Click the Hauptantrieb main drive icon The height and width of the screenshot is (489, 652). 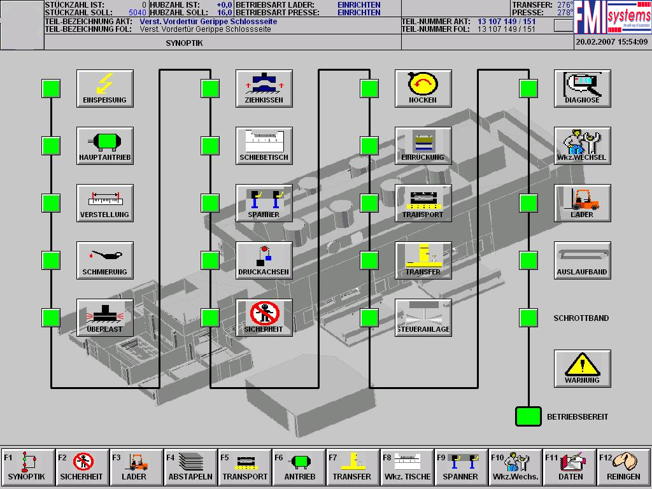tap(105, 146)
